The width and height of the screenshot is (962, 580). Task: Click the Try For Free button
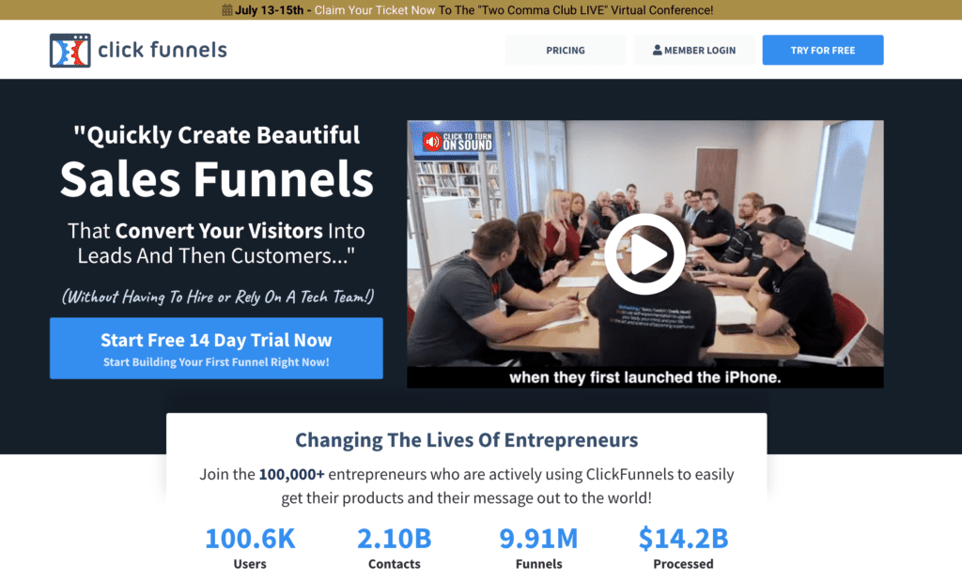(823, 51)
